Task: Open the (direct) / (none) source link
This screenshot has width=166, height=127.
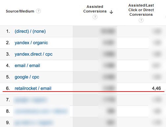Action: (30, 32)
